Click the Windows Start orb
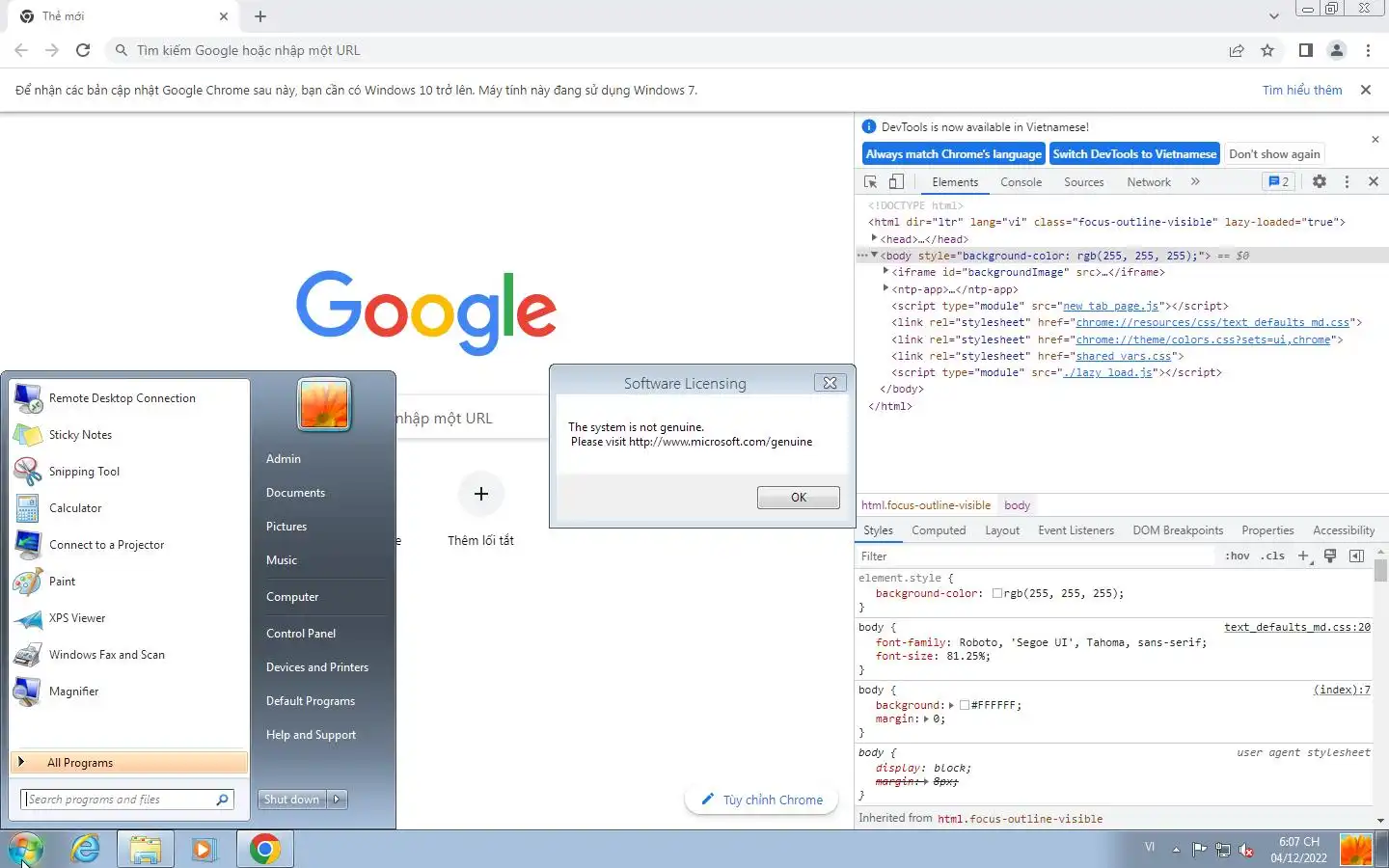The image size is (1389, 868). click(26, 849)
